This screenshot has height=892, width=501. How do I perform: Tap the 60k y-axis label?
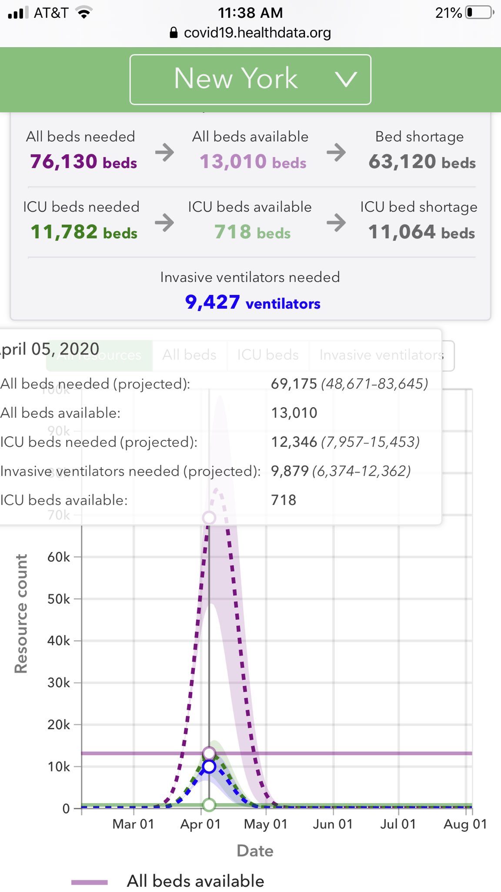click(x=59, y=557)
